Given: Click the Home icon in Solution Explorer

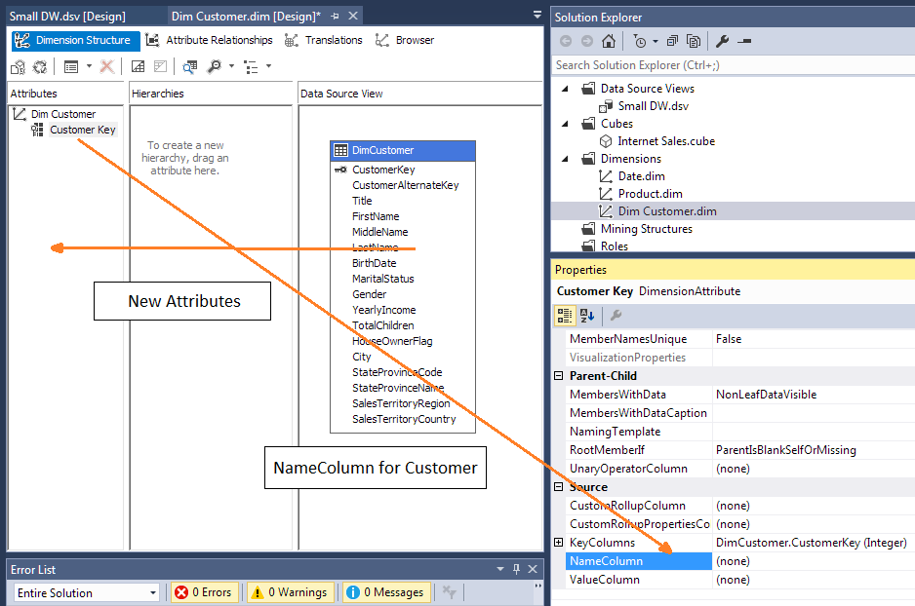Looking at the screenshot, I should click(x=609, y=41).
